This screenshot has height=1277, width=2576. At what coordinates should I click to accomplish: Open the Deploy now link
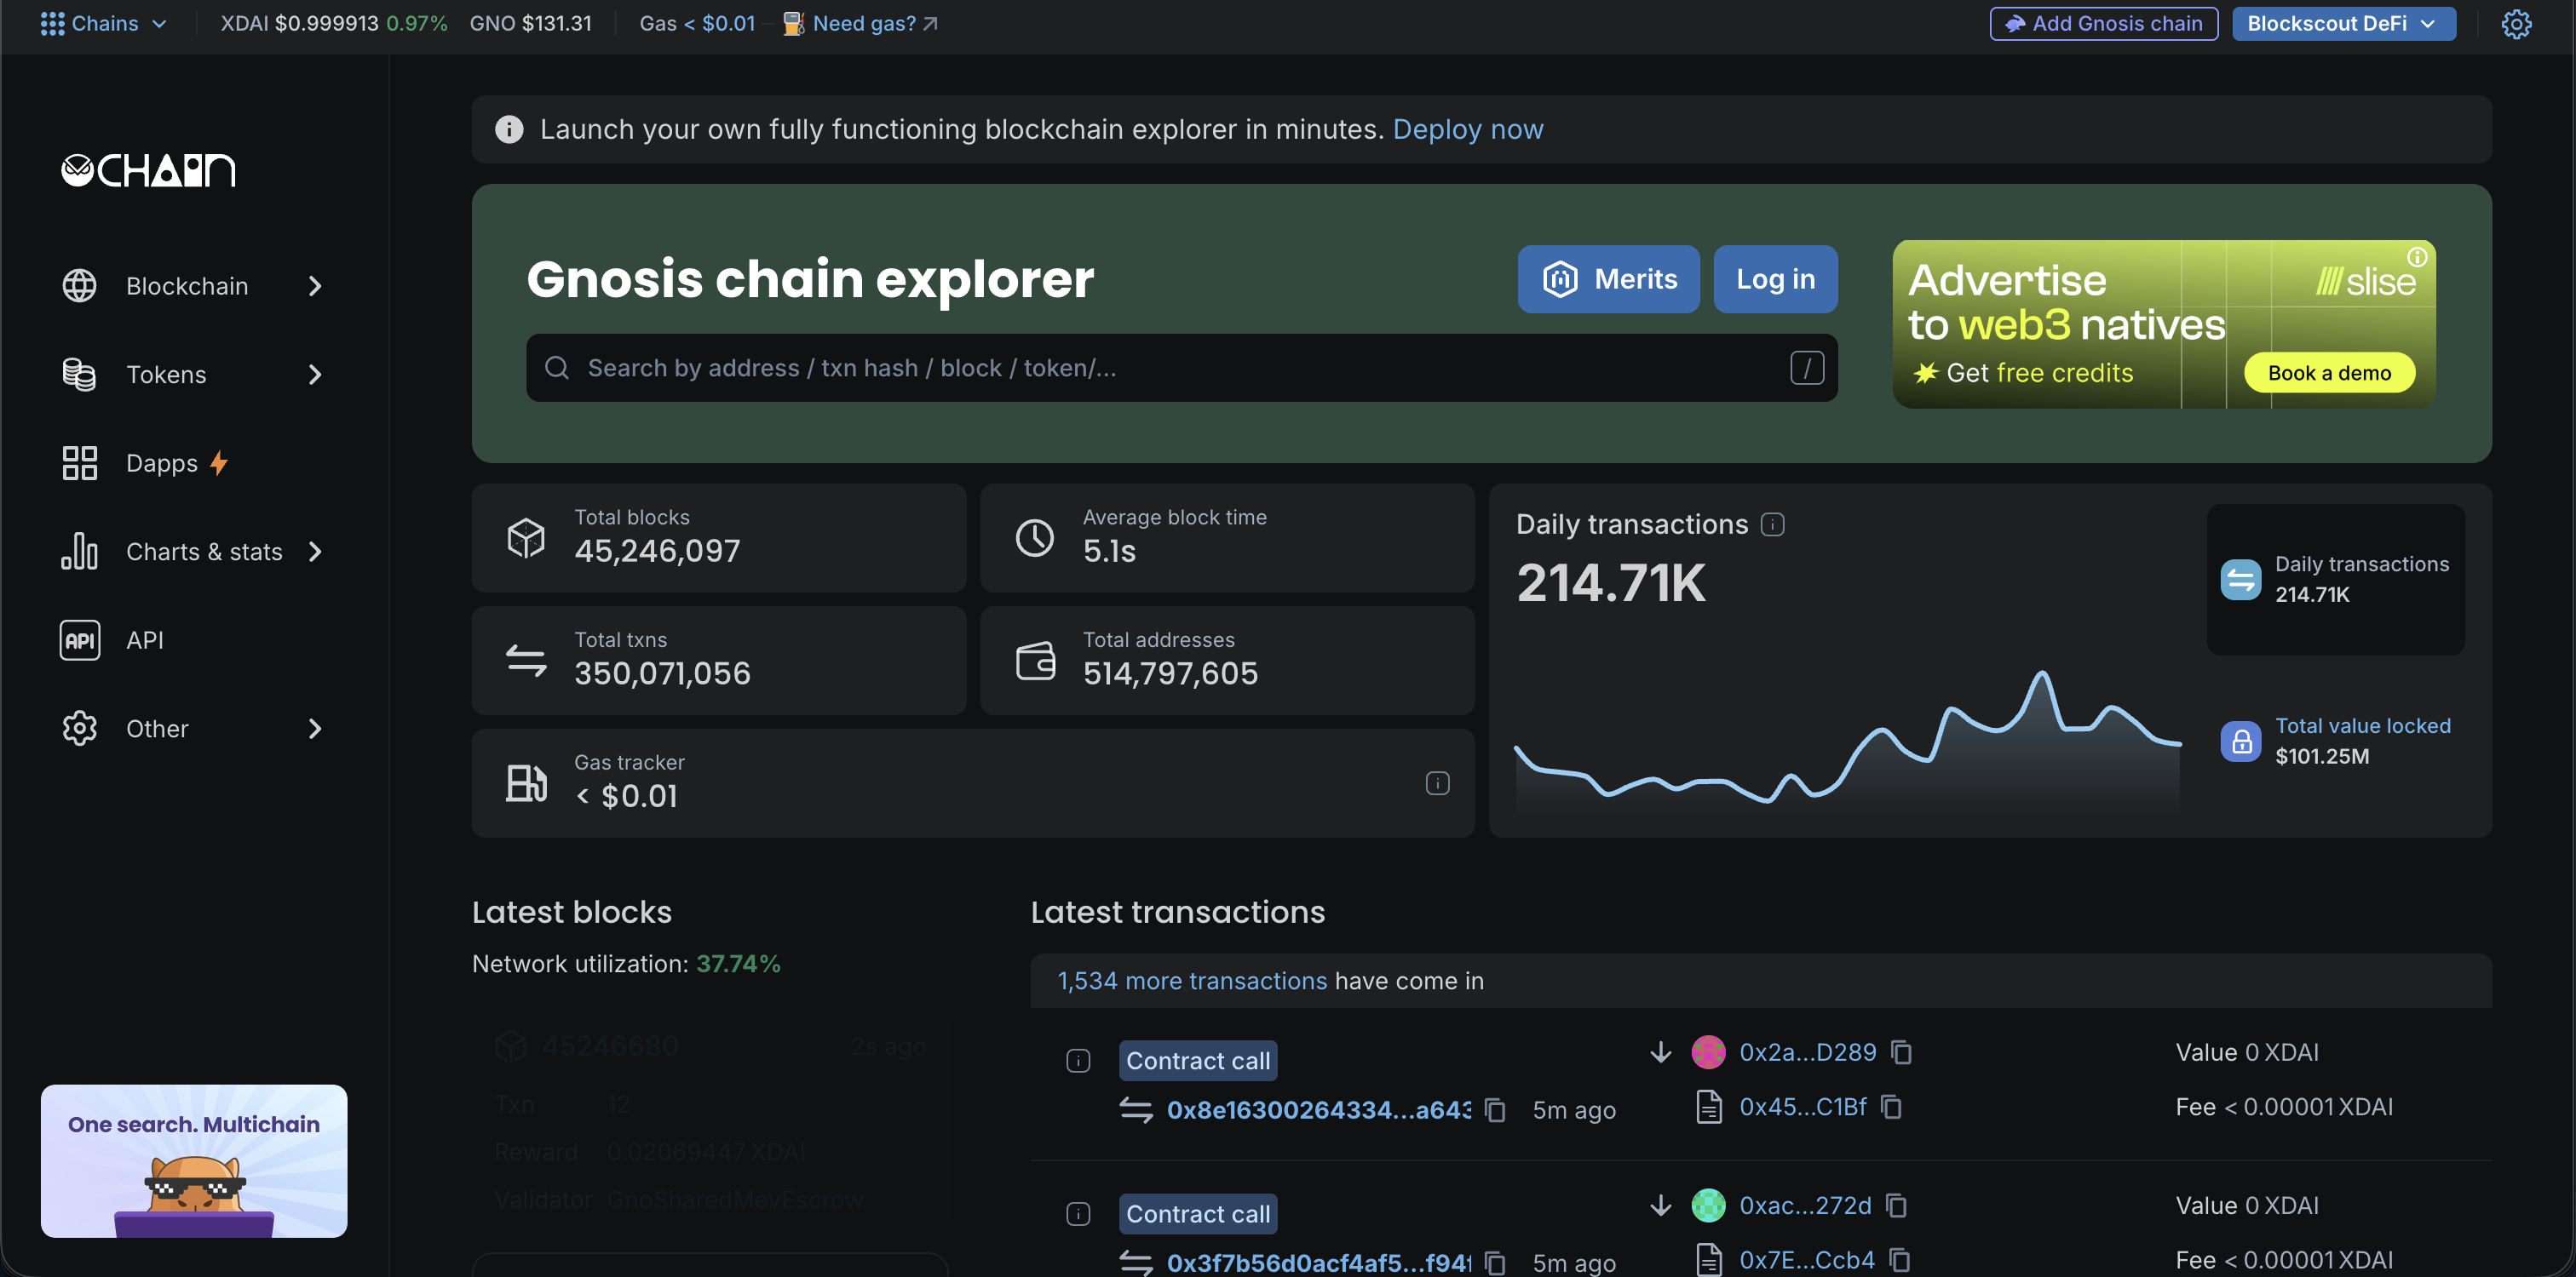(x=1467, y=130)
